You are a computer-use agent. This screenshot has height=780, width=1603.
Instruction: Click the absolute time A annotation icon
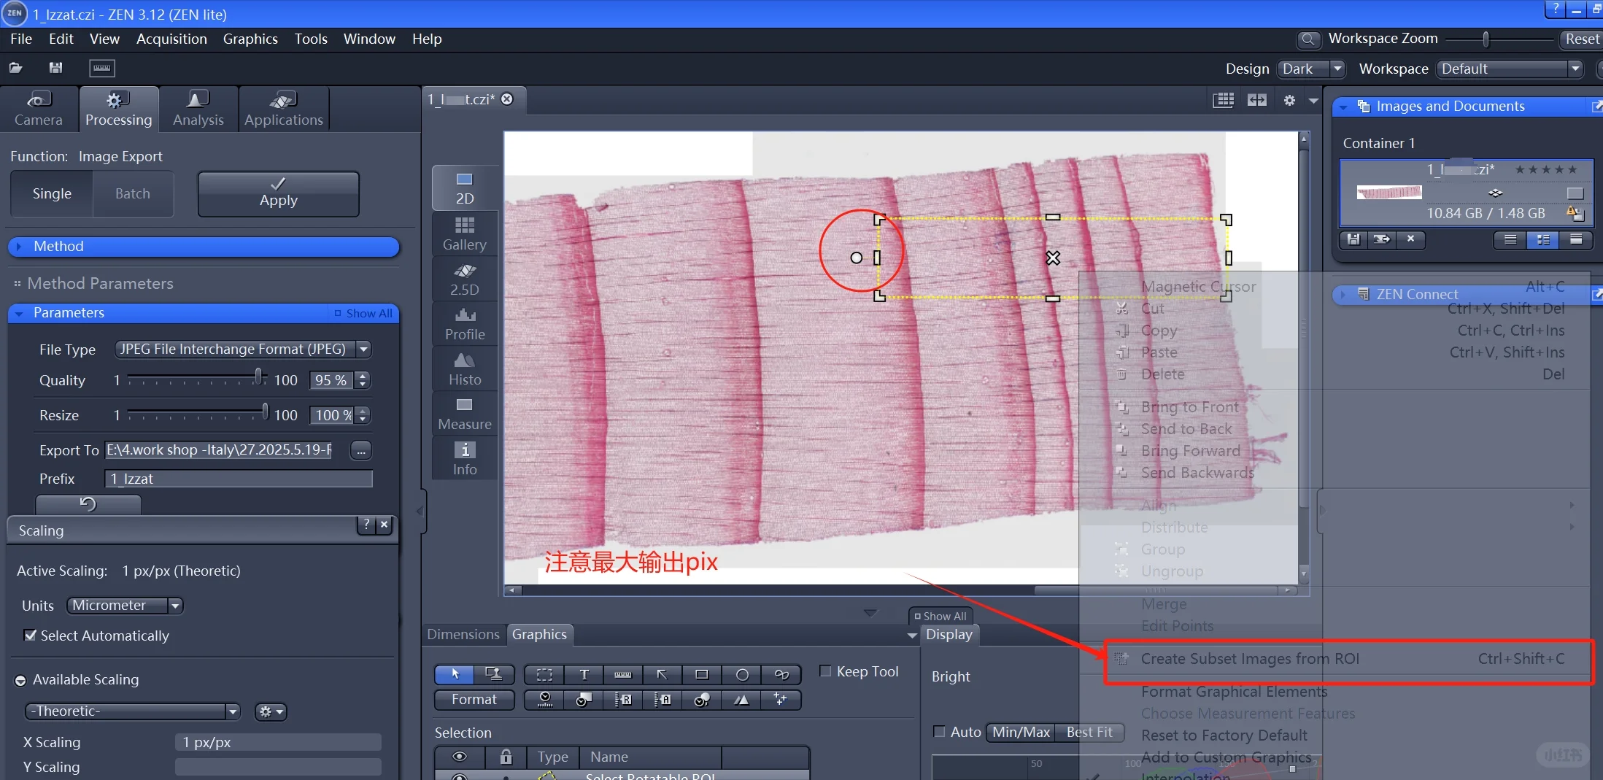coord(663,700)
